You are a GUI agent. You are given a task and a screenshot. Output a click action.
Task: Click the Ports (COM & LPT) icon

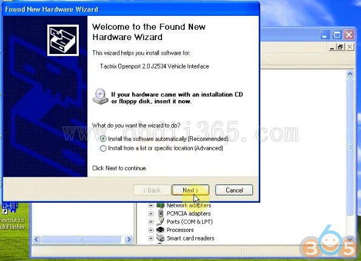pos(160,222)
